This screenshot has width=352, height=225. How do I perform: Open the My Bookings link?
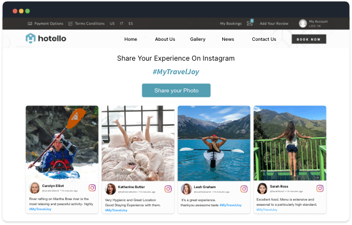tap(231, 24)
